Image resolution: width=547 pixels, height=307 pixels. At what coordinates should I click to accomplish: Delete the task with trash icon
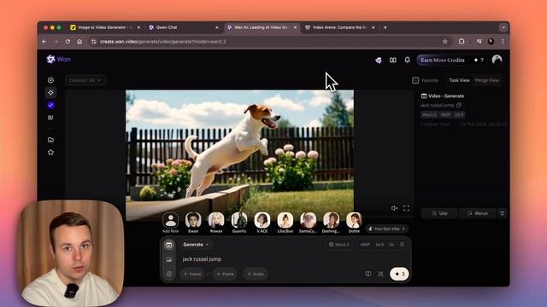pyautogui.click(x=502, y=213)
